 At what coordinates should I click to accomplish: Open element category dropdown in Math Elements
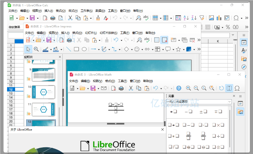coord(230,102)
